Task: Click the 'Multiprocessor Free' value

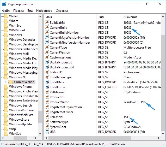Action: pyautogui.click(x=137, y=48)
